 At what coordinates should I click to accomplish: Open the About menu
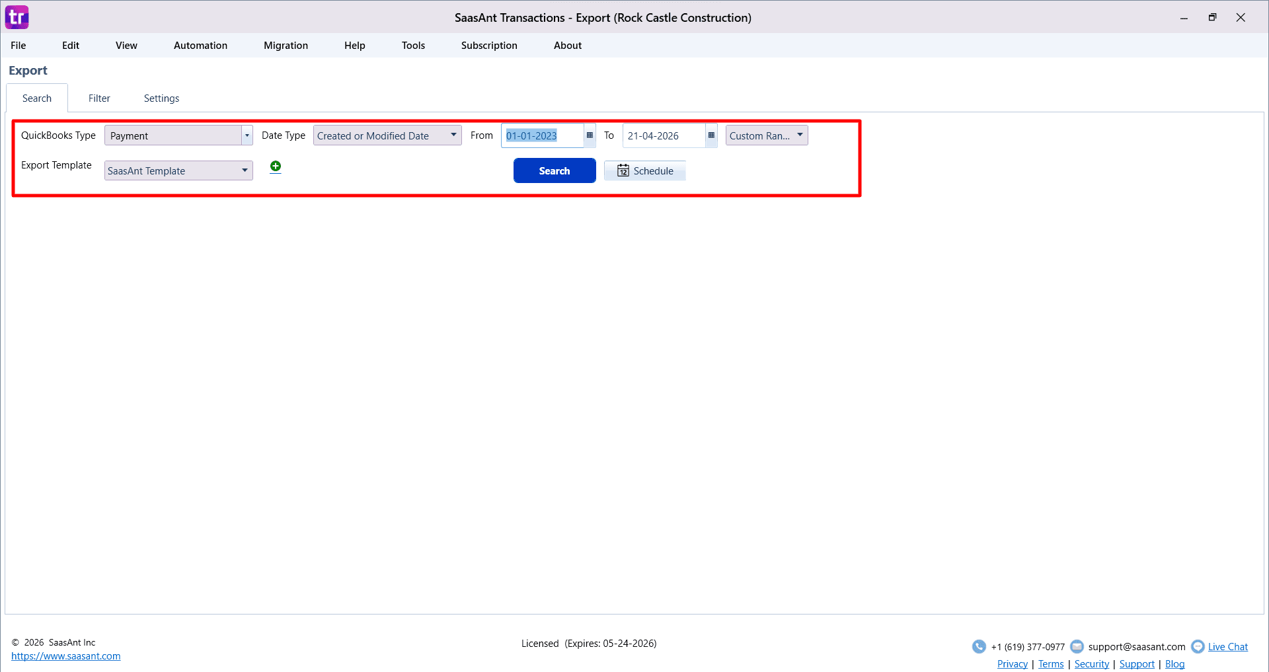pos(568,46)
